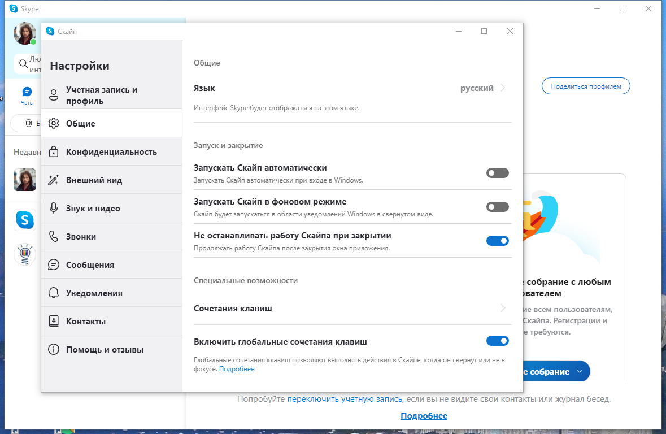Click the contact card icon beside Контакты
666x434 pixels.
pos(54,321)
